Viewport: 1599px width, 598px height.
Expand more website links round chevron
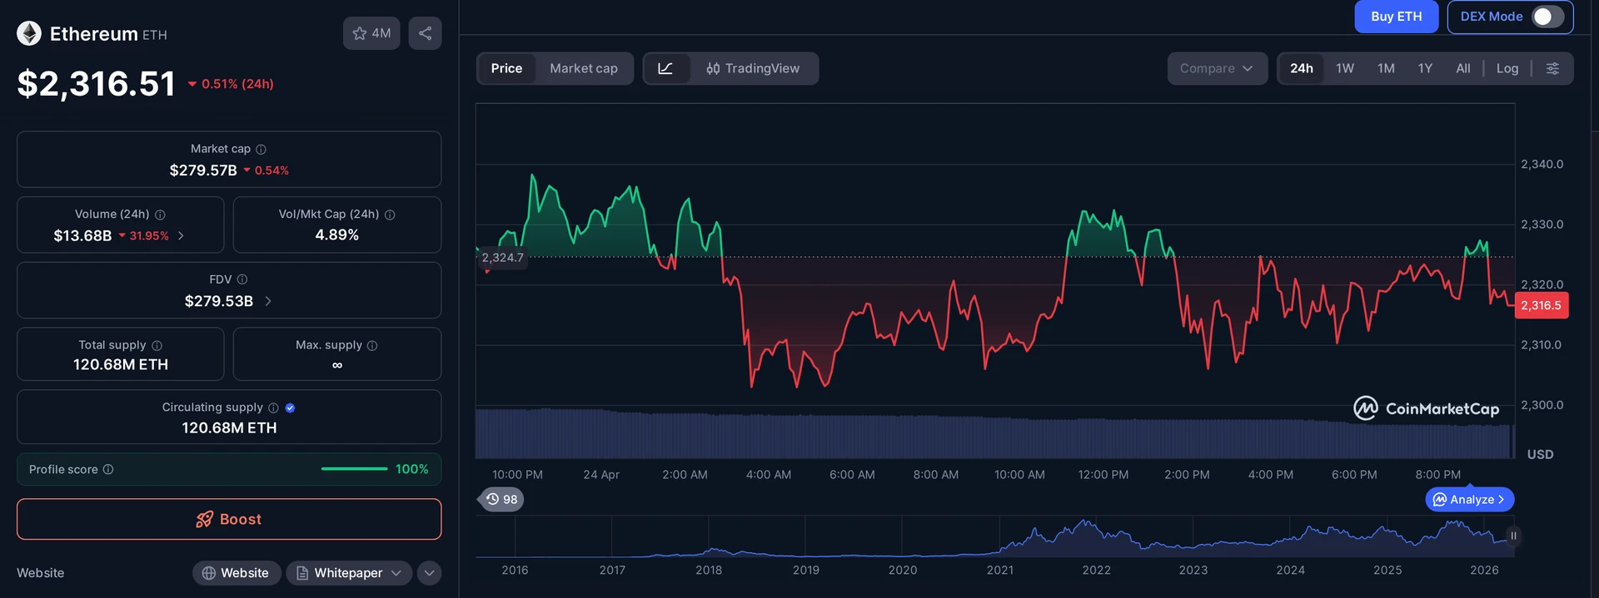click(x=429, y=573)
